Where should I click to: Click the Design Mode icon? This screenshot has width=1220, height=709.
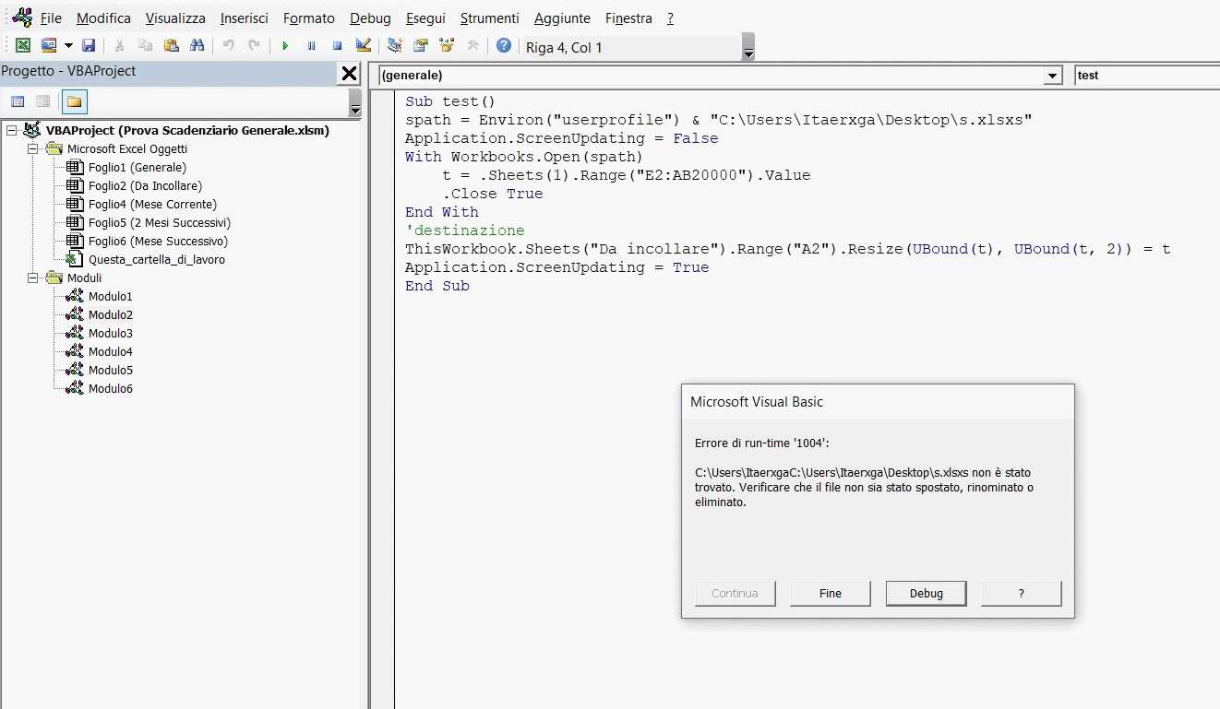coord(364,46)
